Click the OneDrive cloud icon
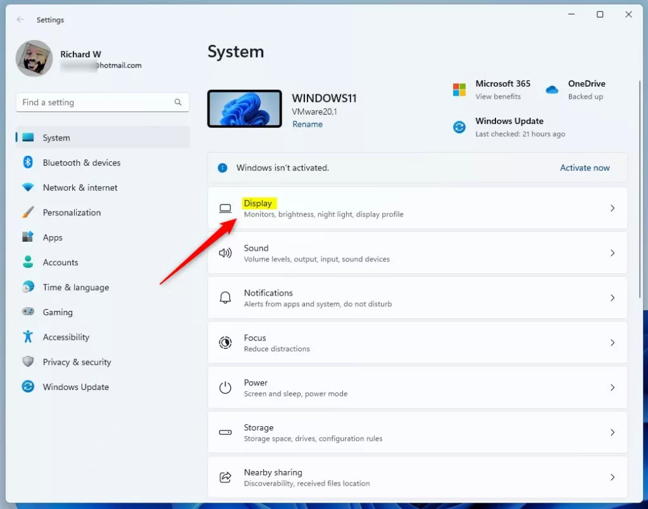 [x=552, y=90]
